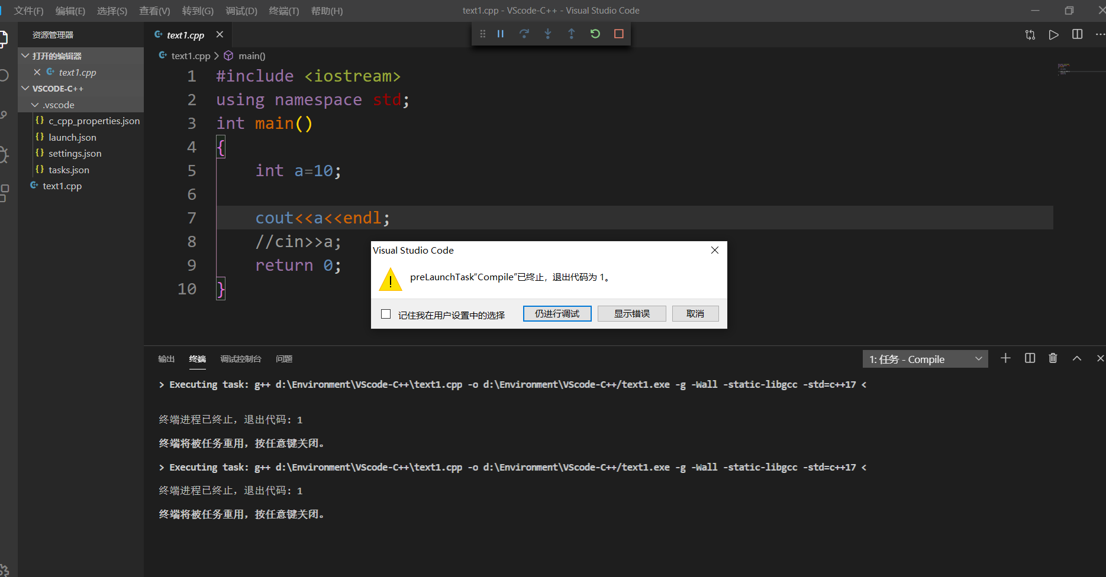Open the Debug menu
This screenshot has width=1106, height=577.
pyautogui.click(x=241, y=11)
